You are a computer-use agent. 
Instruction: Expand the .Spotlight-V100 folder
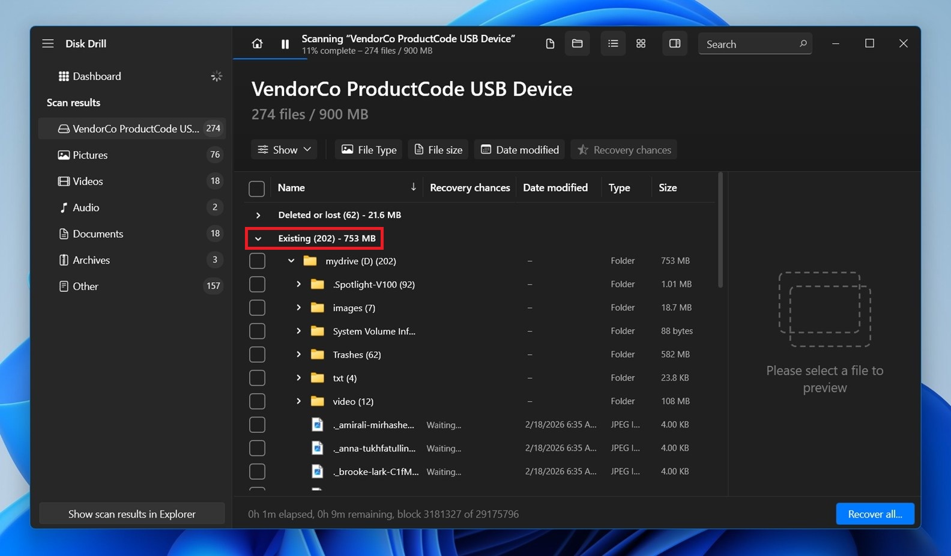[298, 284]
